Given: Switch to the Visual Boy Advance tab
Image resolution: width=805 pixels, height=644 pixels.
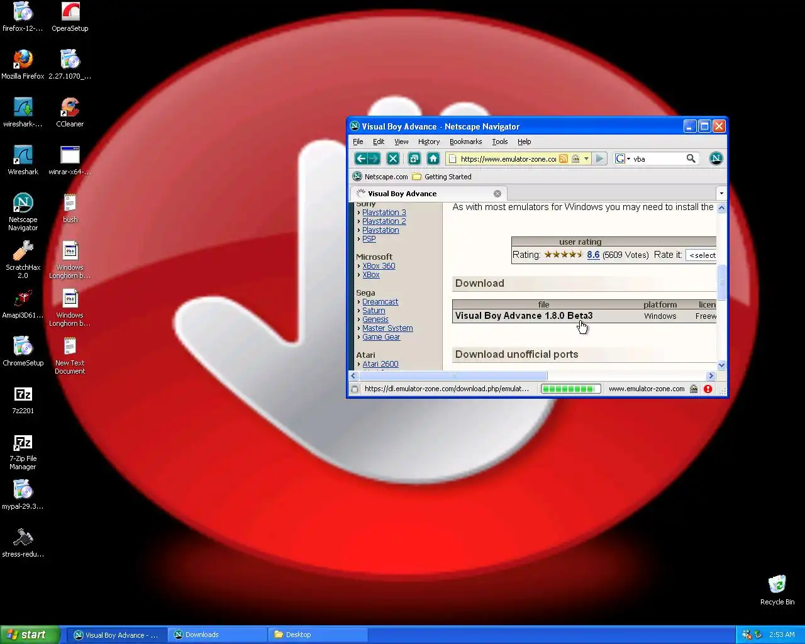Looking at the screenshot, I should (x=428, y=194).
